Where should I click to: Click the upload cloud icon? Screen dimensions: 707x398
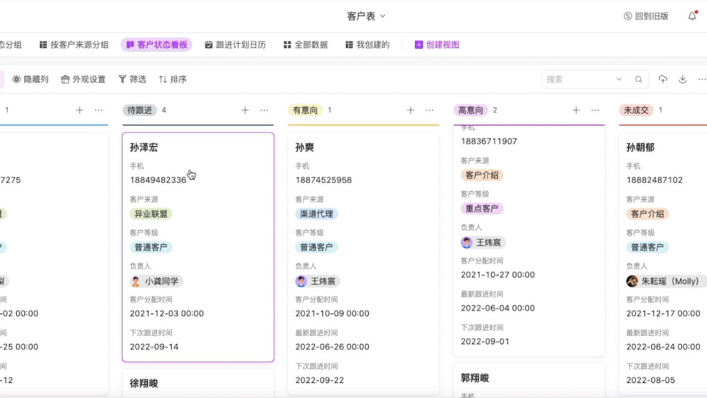point(663,80)
